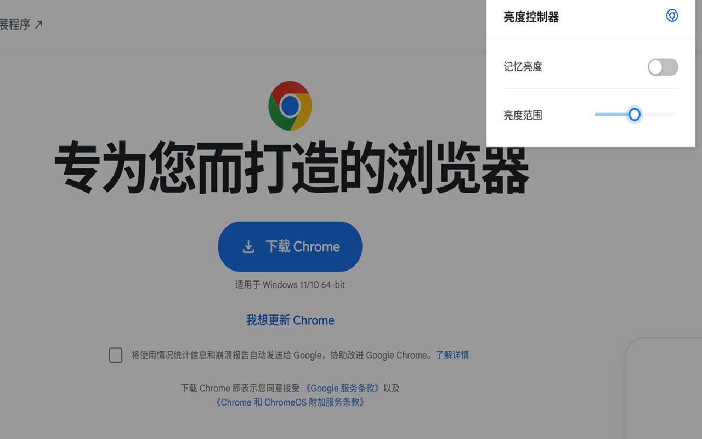
Task: Toggle the 记忆亮度 switch
Action: point(663,67)
